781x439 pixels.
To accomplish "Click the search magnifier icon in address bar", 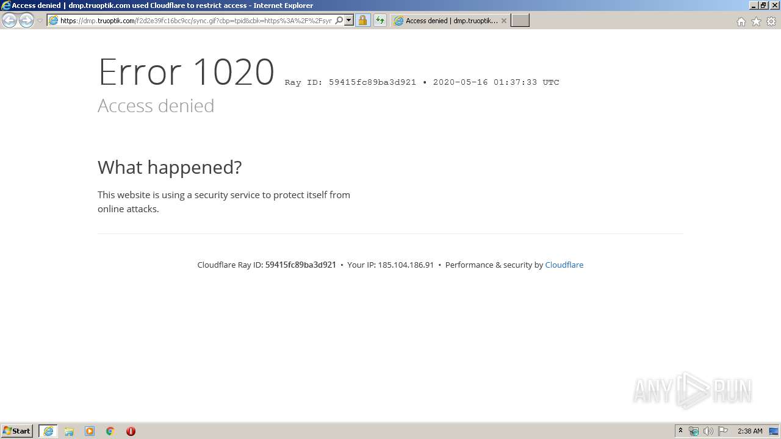I will tap(339, 21).
